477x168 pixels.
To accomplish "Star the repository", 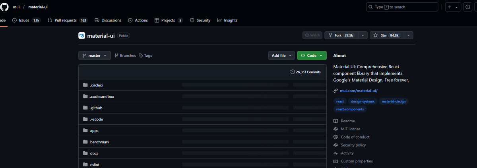I will click(386, 35).
